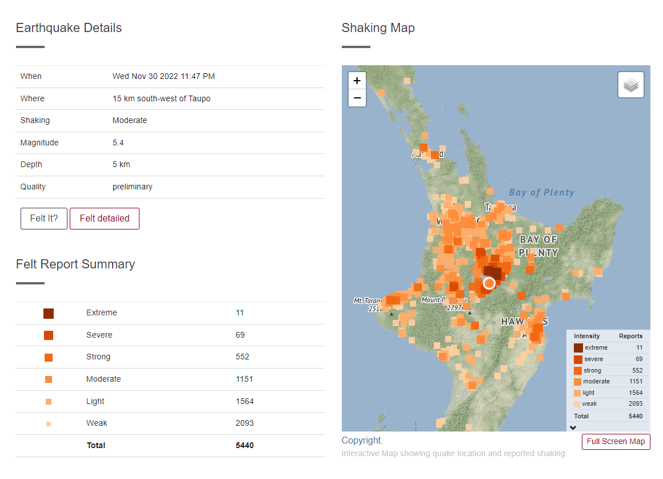Click the Extreme report count 11
This screenshot has width=663, height=479.
[x=239, y=312]
